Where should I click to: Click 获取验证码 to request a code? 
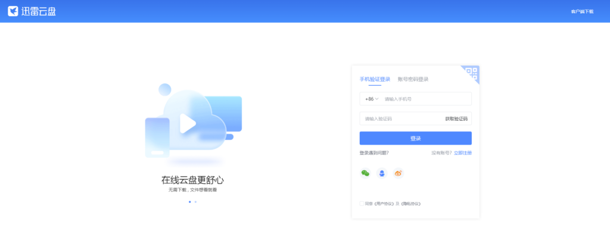tap(456, 119)
